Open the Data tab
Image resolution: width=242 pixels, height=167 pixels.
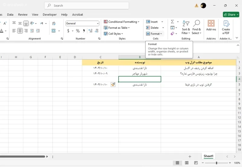10,14
